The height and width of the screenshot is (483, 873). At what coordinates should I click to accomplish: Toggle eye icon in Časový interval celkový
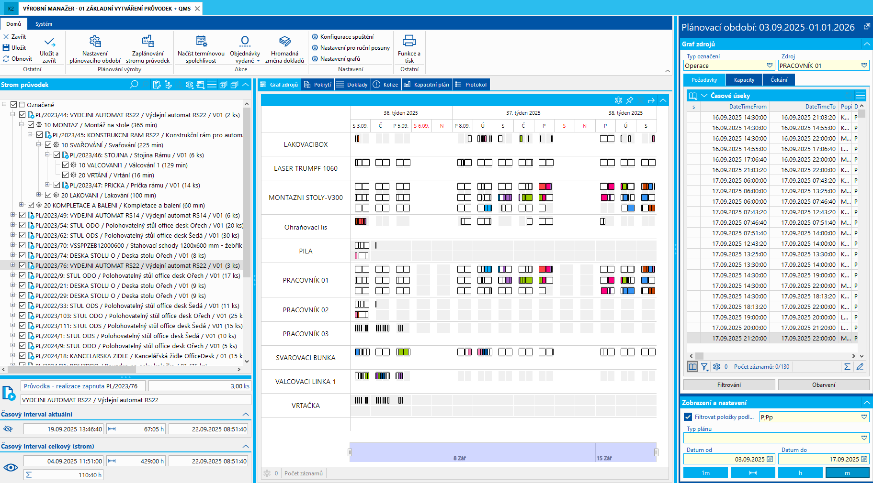[x=11, y=467]
